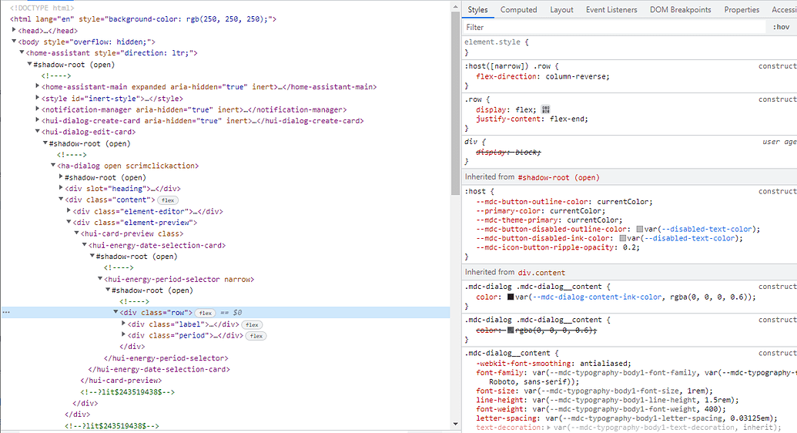Screen dimensions: 797x433
Task: Toggle the flex badge on div class="period"
Action: (256, 336)
